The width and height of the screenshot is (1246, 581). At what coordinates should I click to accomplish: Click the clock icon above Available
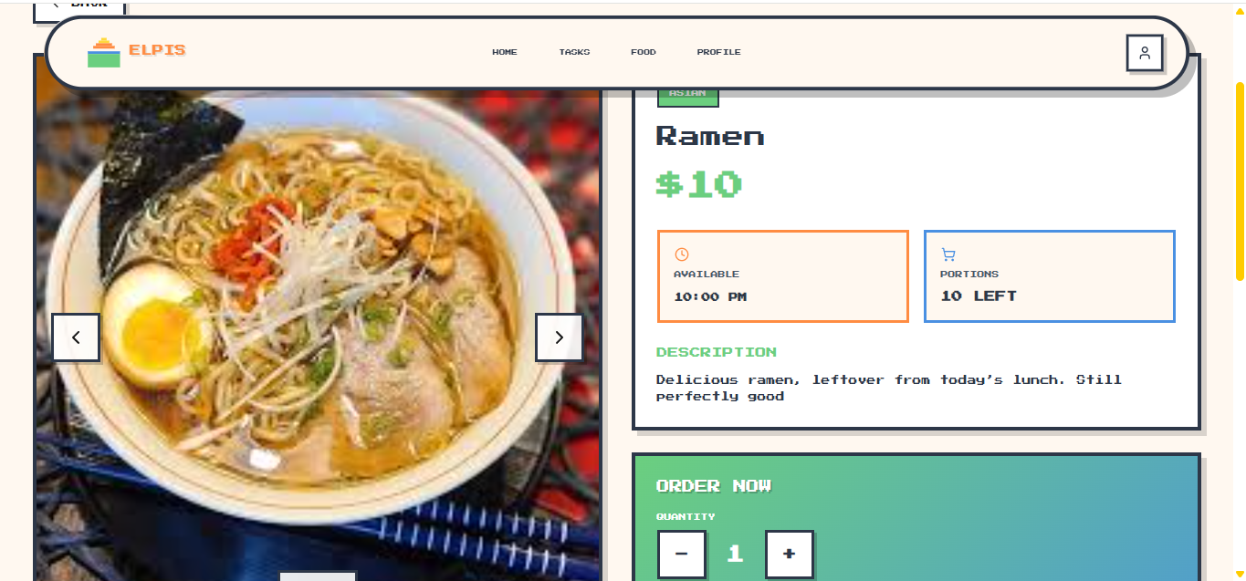click(681, 254)
